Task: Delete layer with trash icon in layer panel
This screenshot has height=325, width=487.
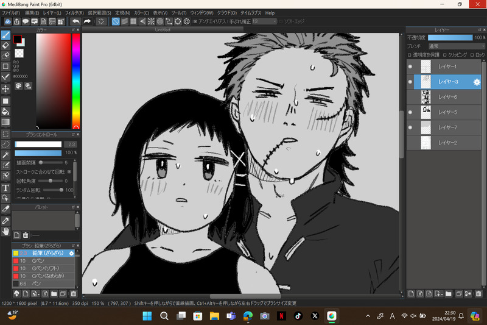Action: click(x=478, y=293)
